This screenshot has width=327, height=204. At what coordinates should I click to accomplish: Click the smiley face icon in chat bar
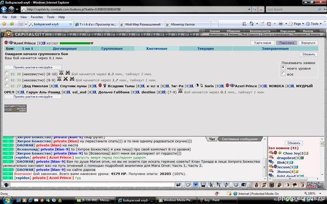tap(235, 185)
